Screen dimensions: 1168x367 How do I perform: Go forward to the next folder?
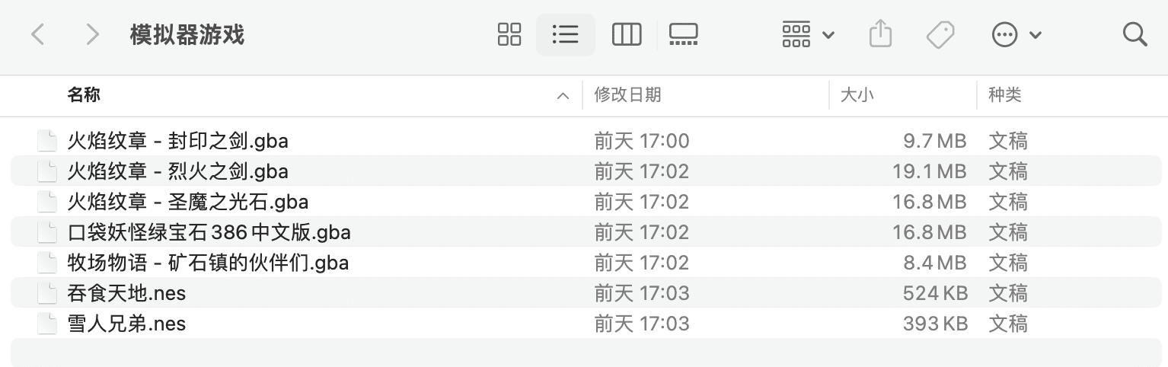[x=93, y=34]
